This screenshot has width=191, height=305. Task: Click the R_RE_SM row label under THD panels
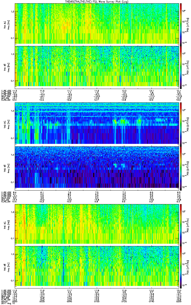[x=5, y=202]
